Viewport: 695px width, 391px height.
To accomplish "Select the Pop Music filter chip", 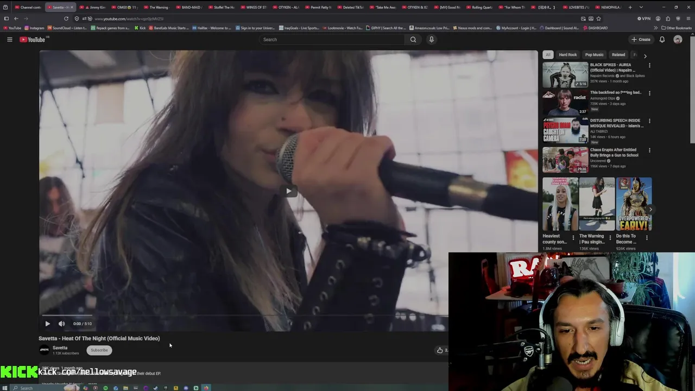I will pyautogui.click(x=594, y=54).
